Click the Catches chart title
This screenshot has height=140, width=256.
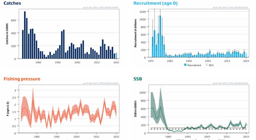(12, 3)
